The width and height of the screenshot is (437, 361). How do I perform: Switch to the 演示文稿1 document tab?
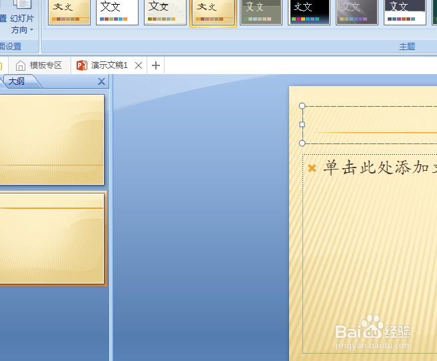tap(109, 65)
